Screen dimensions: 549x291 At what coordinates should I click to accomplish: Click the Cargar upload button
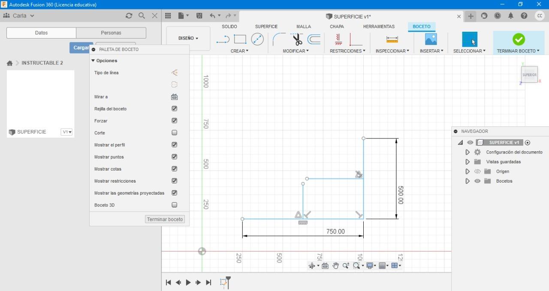pyautogui.click(x=81, y=48)
